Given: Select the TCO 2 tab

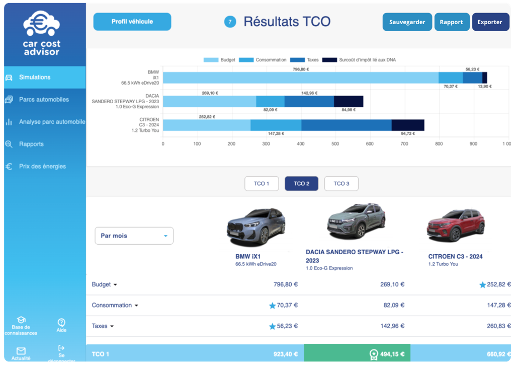Looking at the screenshot, I should click(302, 183).
